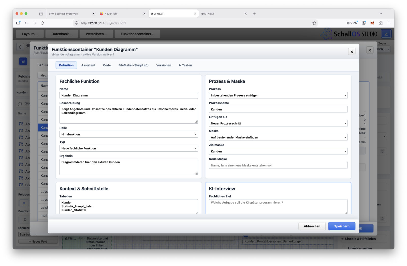Viewport: 407px width, 266px height.
Task: Click the Neue Maske input field
Action: click(278, 165)
